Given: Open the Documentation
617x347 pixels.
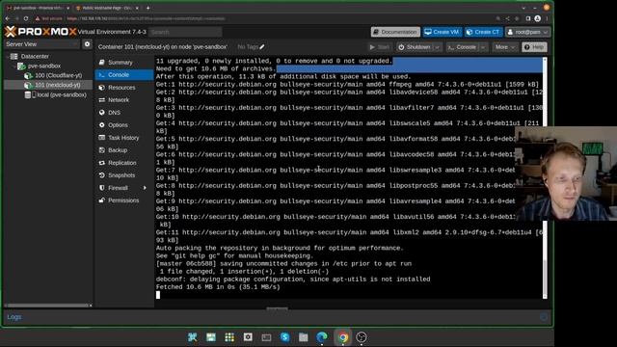Looking at the screenshot, I should (x=395, y=32).
